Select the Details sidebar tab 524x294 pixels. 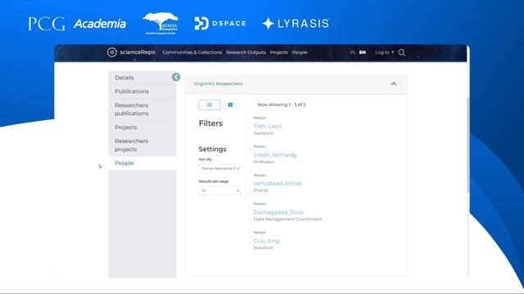[142, 78]
